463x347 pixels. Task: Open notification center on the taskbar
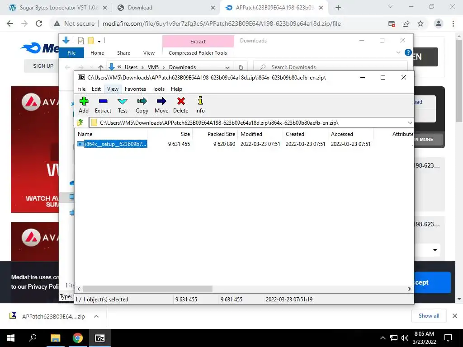pyautogui.click(x=448, y=338)
